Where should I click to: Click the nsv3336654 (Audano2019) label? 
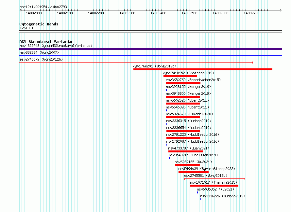(x=189, y=128)
